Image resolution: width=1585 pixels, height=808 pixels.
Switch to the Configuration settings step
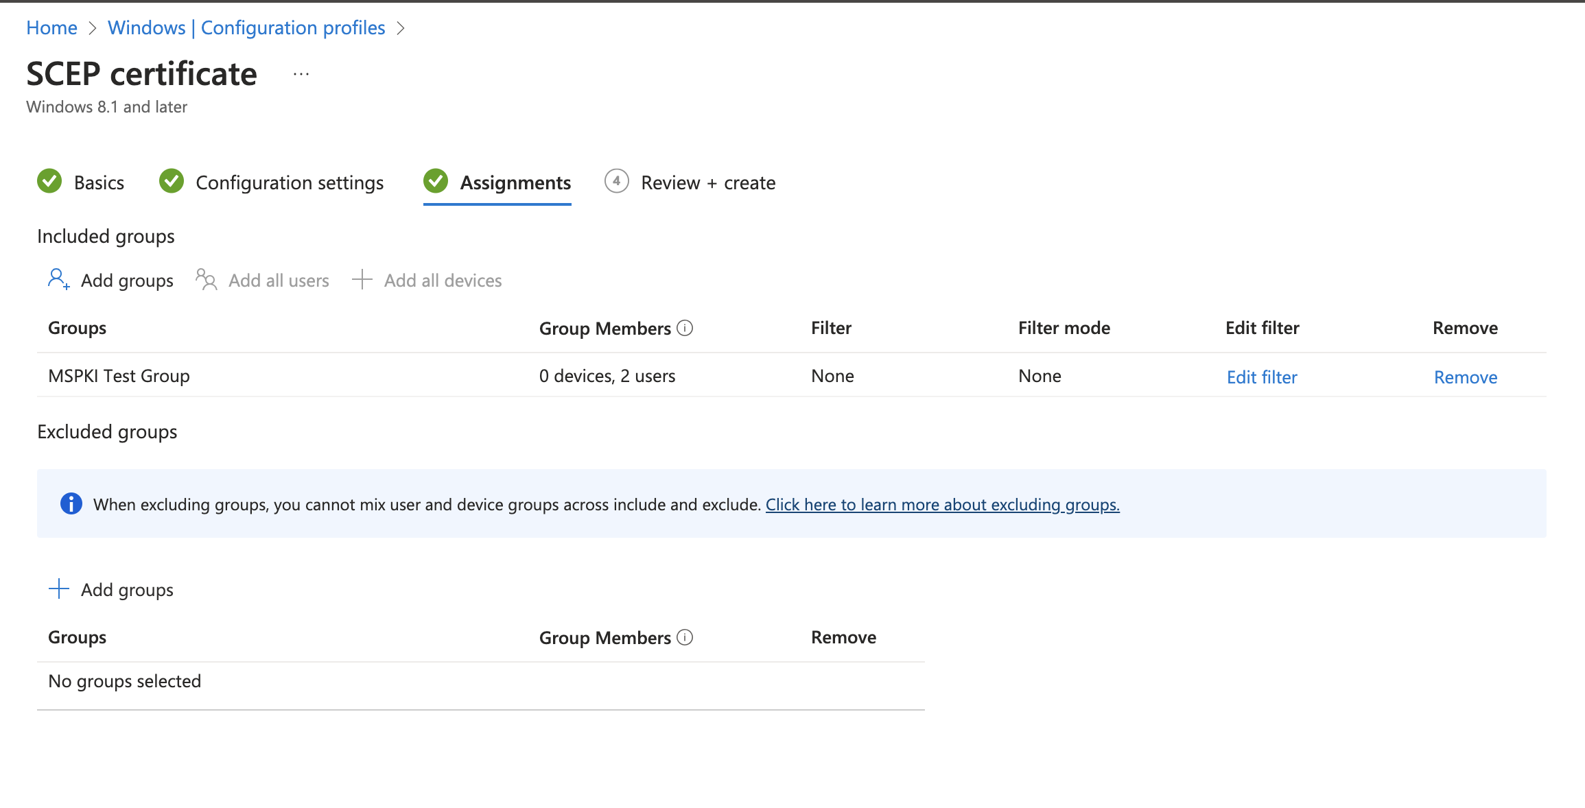tap(290, 182)
